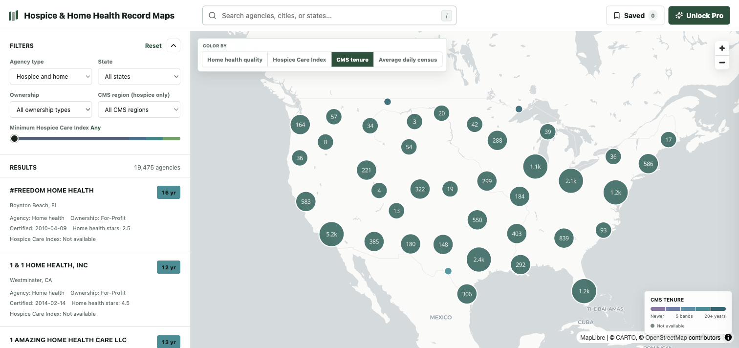Select the CMS tenure color option
This screenshot has height=348, width=739.
coord(352,60)
